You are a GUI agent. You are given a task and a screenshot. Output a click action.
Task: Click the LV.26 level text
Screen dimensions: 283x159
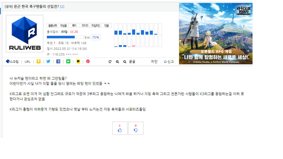coord(74,32)
